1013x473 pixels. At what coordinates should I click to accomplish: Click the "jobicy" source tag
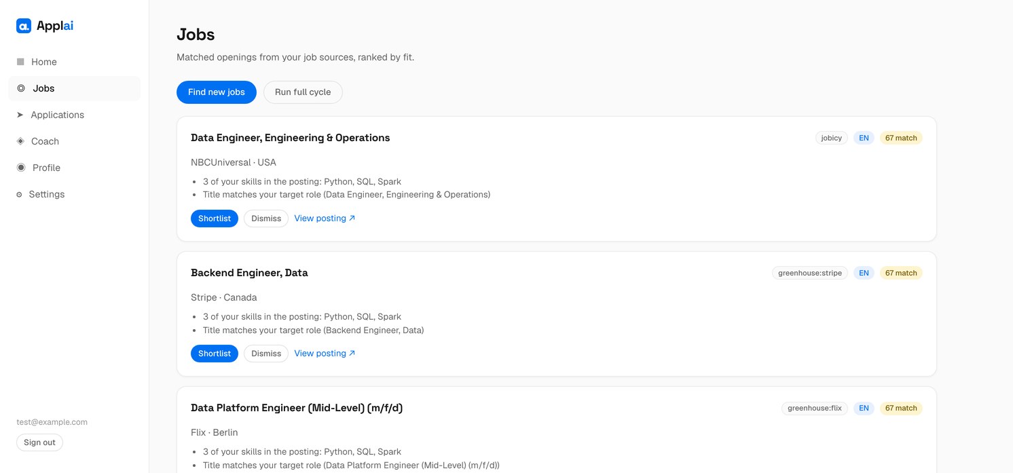click(x=832, y=138)
